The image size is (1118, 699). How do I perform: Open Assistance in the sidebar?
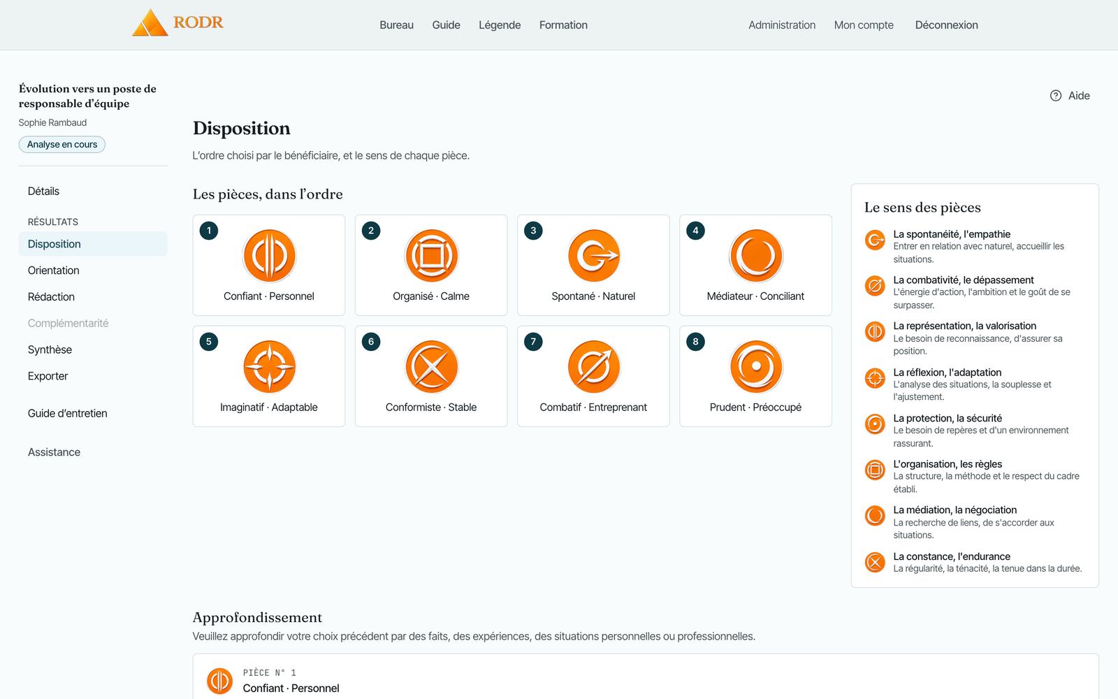93,452
